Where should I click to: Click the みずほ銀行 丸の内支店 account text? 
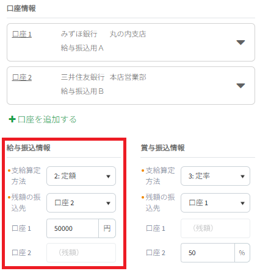point(103,34)
